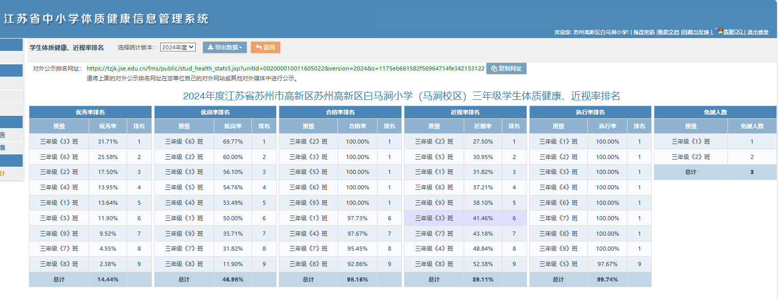Click the 30.95% myopia rate cell
This screenshot has height=300, width=778.
point(483,157)
